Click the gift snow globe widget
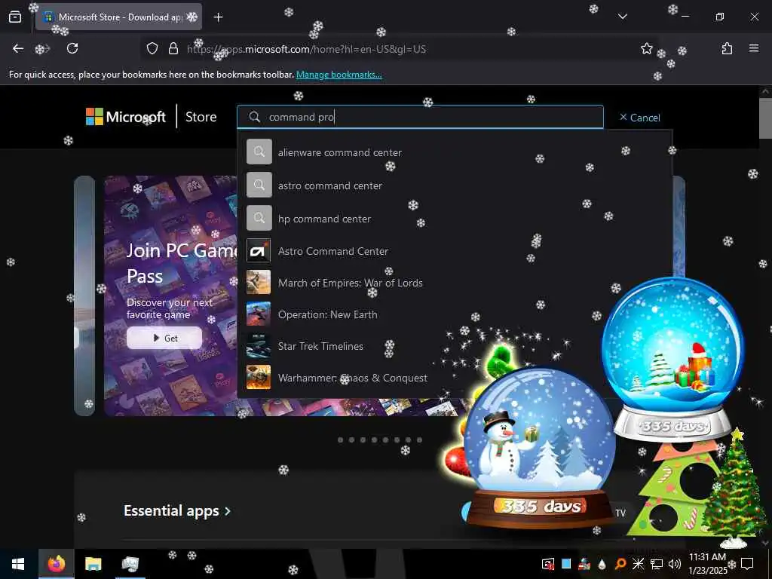 [672, 360]
